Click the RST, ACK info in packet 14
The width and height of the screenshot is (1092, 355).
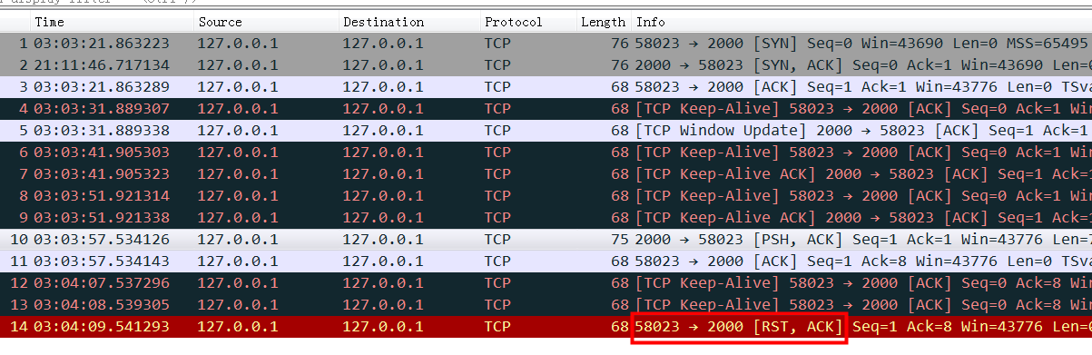pyautogui.click(x=739, y=327)
